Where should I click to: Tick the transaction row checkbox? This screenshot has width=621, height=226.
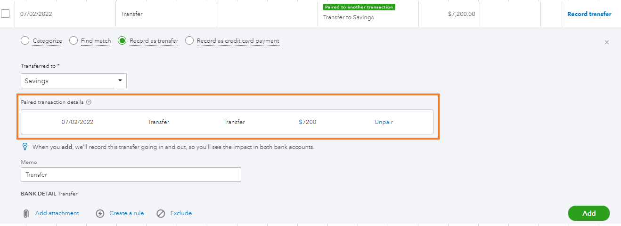(x=5, y=14)
